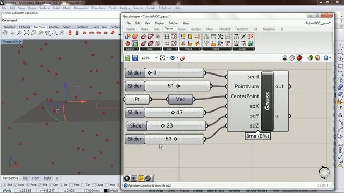
Task: Click the zoom extents icon in canvas toolbar
Action: pos(162,58)
